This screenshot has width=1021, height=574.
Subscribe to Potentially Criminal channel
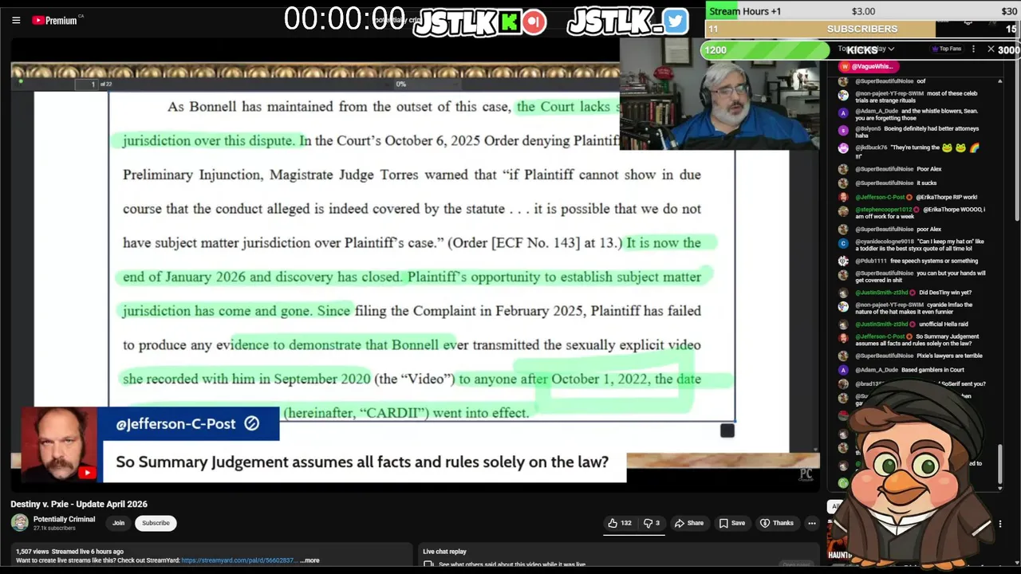tap(156, 523)
